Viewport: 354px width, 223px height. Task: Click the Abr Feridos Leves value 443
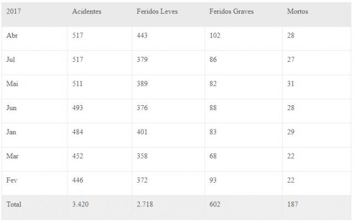click(142, 35)
